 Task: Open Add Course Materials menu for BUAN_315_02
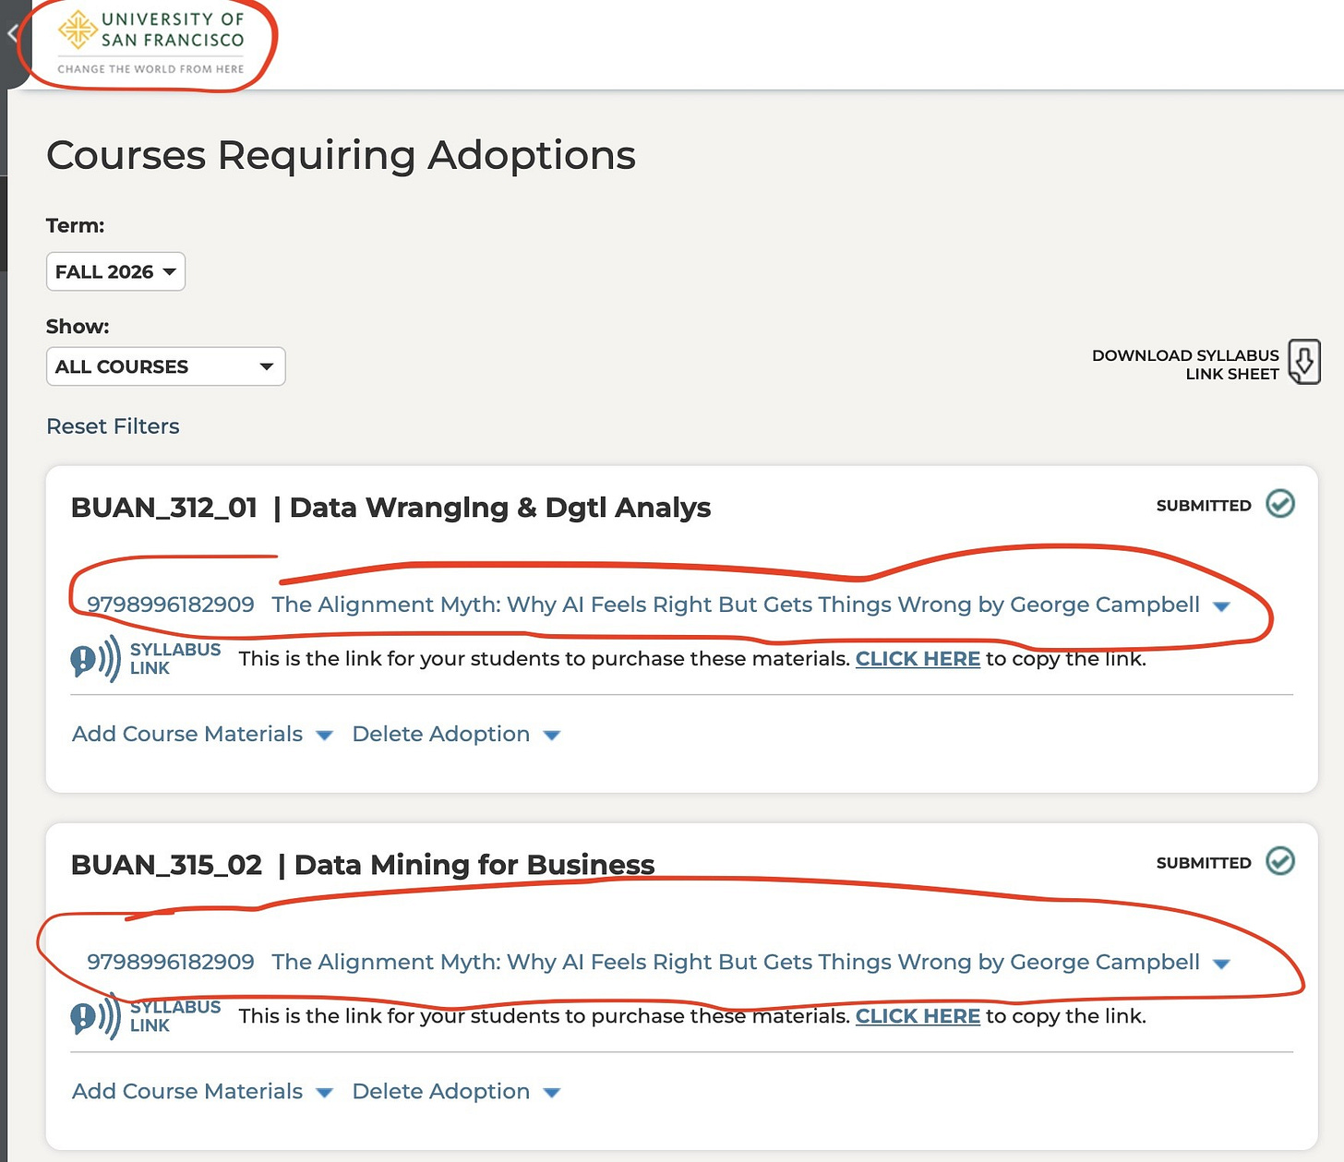point(202,1091)
